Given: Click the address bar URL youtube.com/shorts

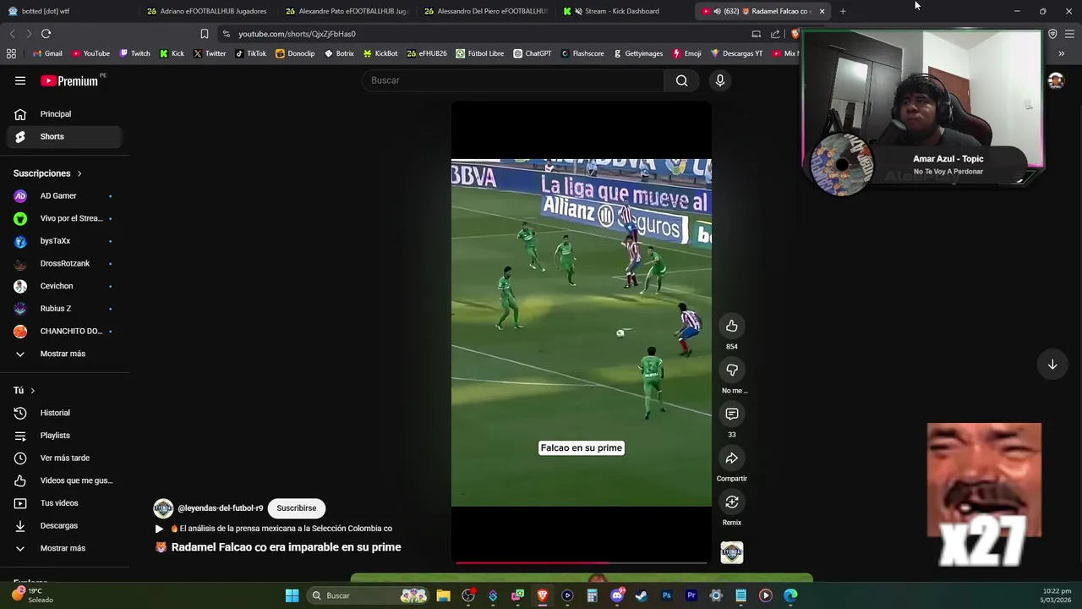Looking at the screenshot, I should pyautogui.click(x=297, y=34).
